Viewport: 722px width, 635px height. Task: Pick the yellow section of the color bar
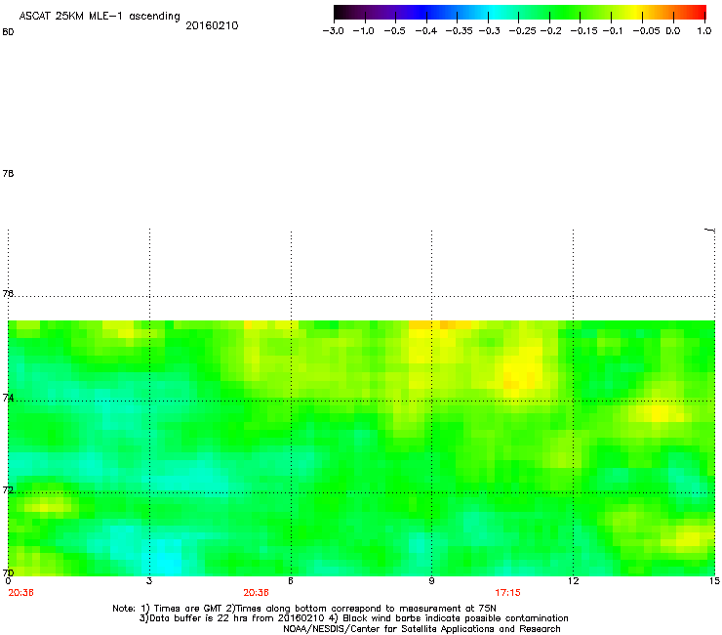click(x=635, y=12)
